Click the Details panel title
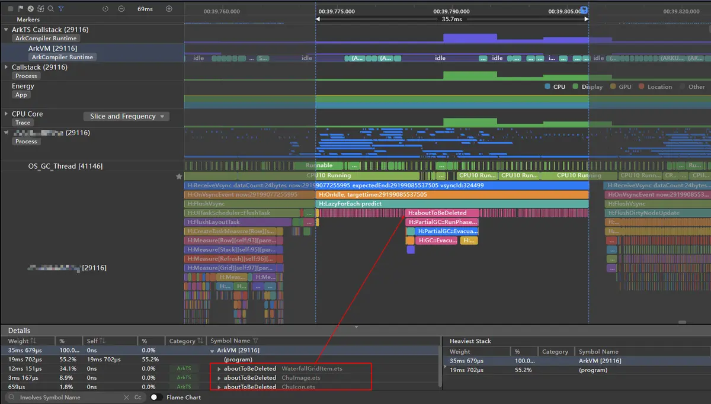The width and height of the screenshot is (711, 404). (x=19, y=331)
